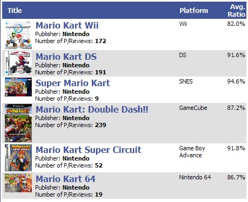Screen dimensions: 248x202
Task: Sort by the Title column header
Action: click(x=15, y=10)
